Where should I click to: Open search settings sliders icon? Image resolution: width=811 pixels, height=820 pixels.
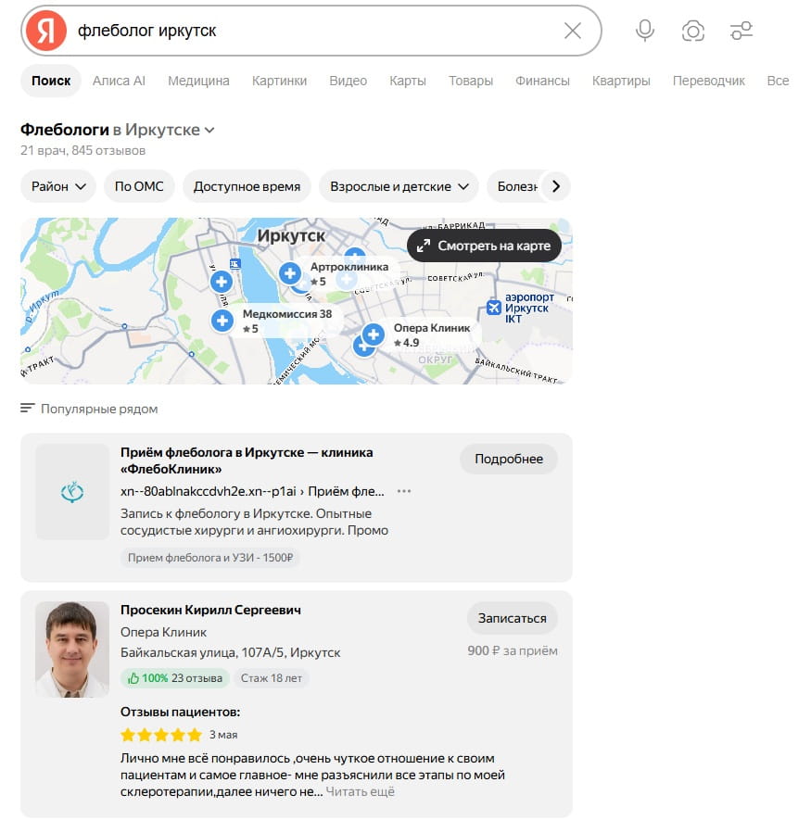pos(741,31)
